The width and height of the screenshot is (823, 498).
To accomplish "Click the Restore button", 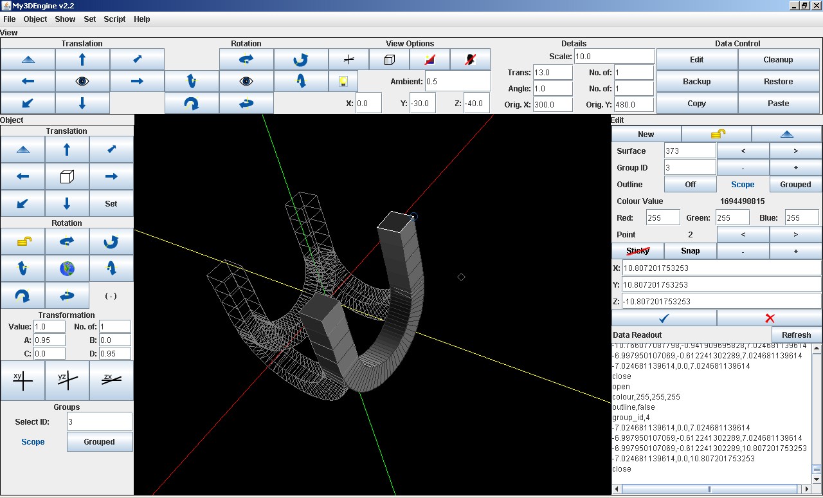I will point(779,81).
